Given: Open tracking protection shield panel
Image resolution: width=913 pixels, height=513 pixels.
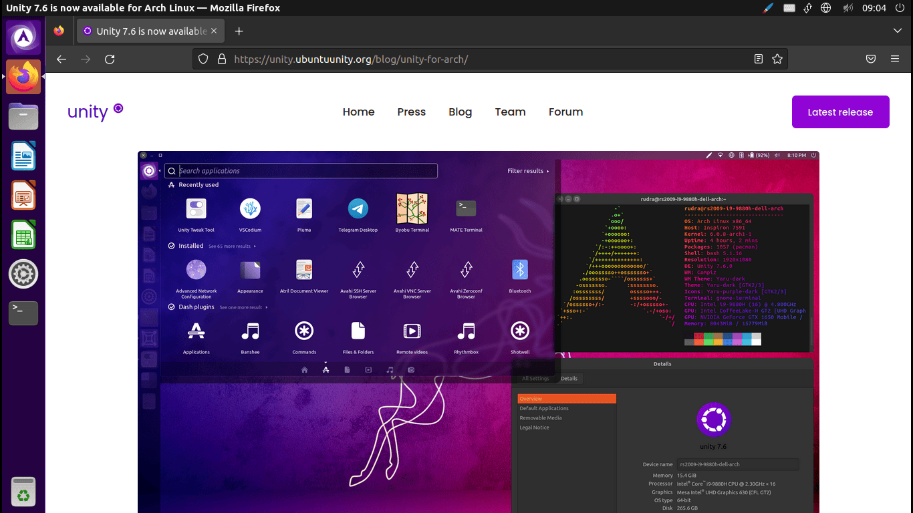Looking at the screenshot, I should tap(204, 59).
